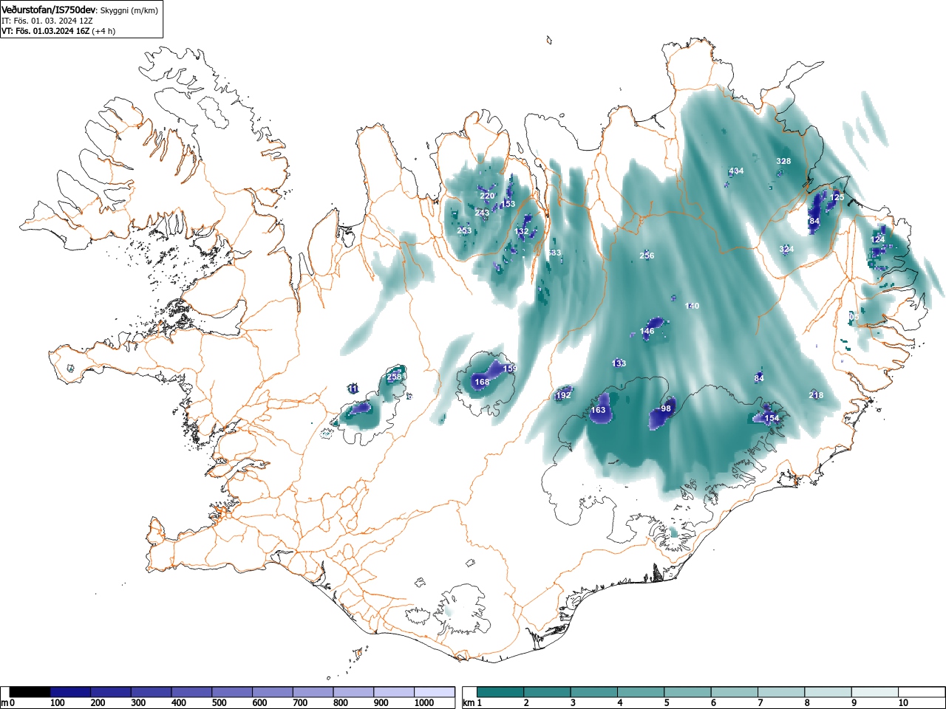Click the 140 visibility value on the map
946x709 pixels.
coord(692,306)
